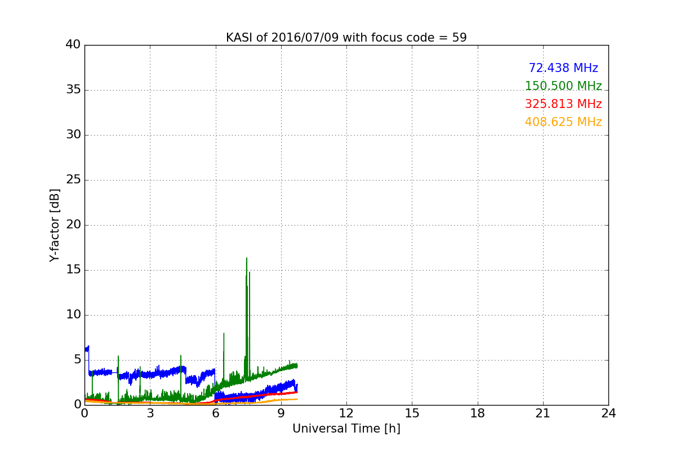Select the blue 72.438 MHz legend label
Image resolution: width=676 pixels, height=450 pixels.
(563, 68)
